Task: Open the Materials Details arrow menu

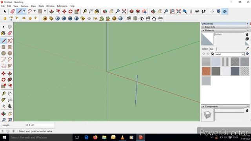Action: click(x=247, y=54)
